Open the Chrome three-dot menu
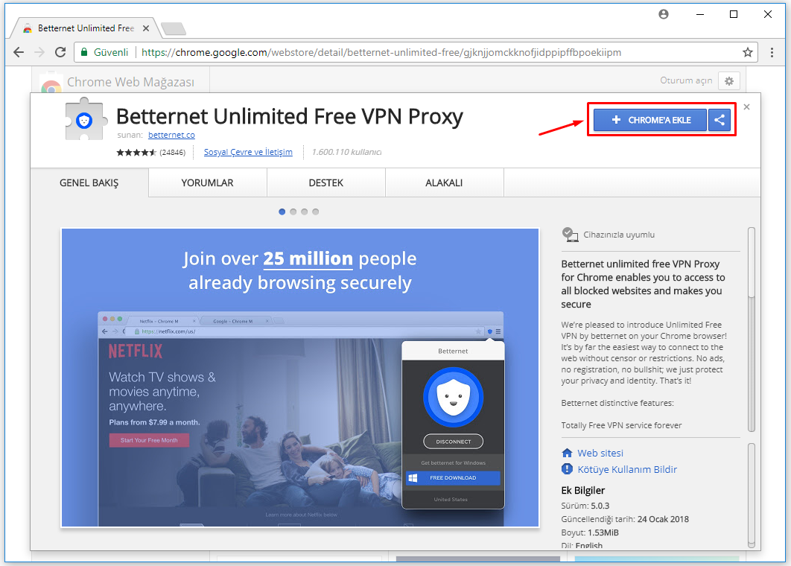791x566 pixels. click(772, 52)
